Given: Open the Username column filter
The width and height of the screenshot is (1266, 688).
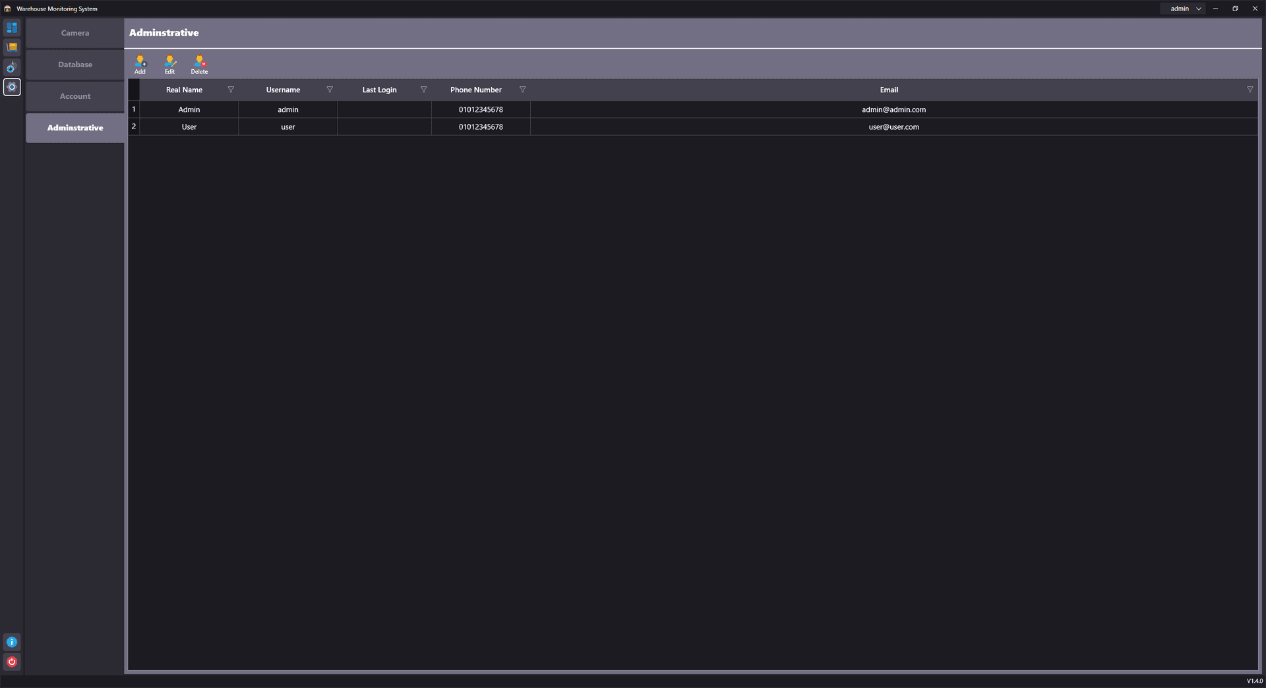Looking at the screenshot, I should point(330,90).
